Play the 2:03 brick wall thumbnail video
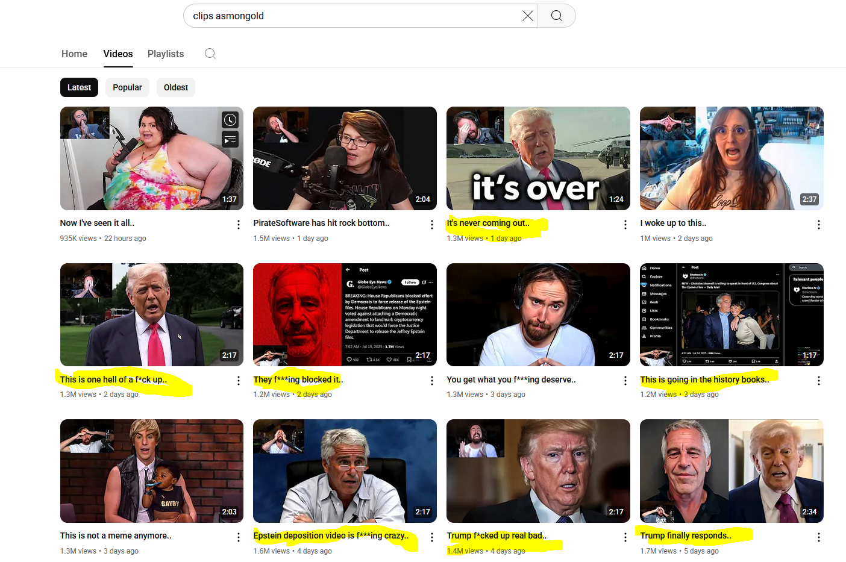846x562 pixels. [x=152, y=471]
